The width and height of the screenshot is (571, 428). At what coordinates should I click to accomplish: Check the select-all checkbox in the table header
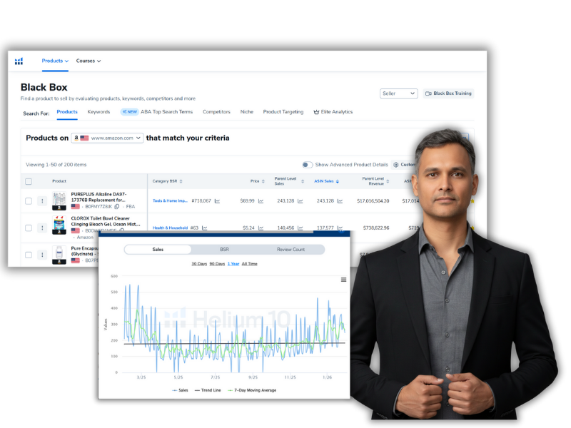(x=29, y=180)
